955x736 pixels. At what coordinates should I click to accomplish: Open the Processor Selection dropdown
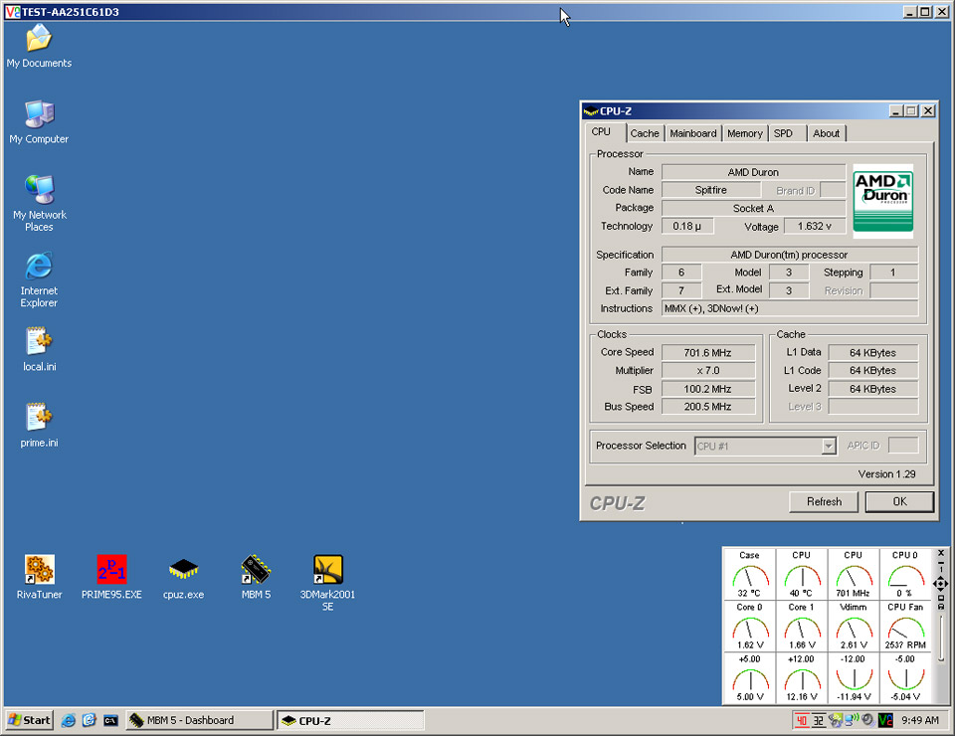pos(828,447)
